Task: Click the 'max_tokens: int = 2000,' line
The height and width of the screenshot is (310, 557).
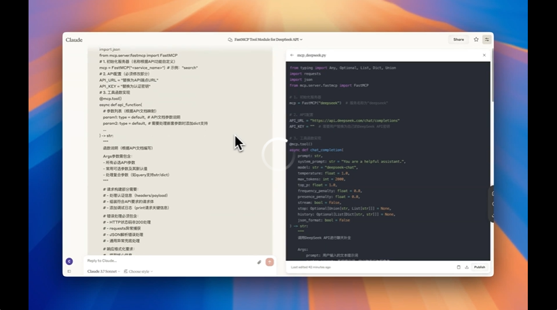Action: point(321,179)
